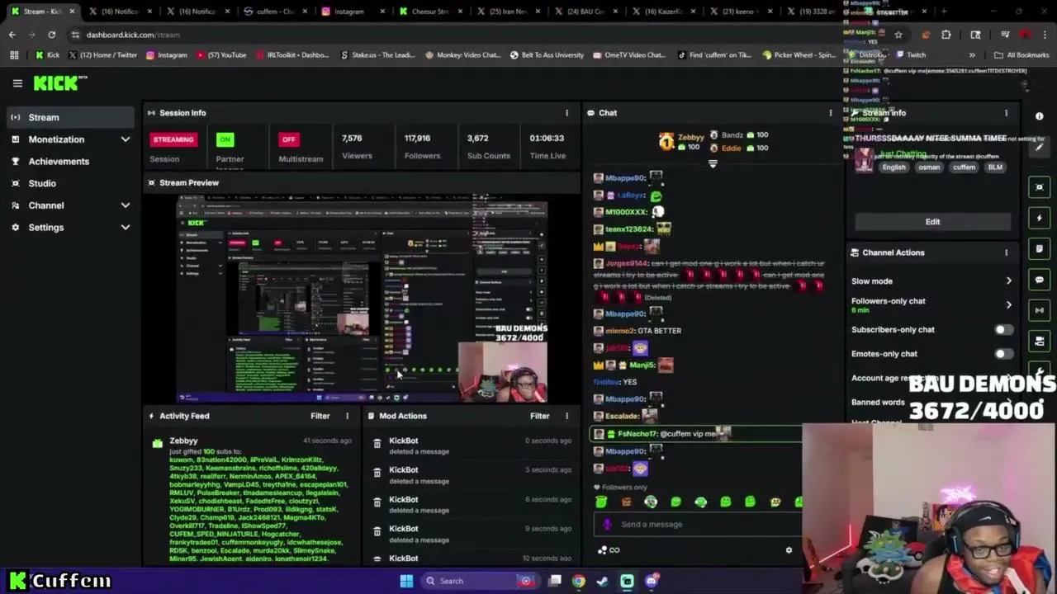Open the browser extensions puzzle icon
The height and width of the screenshot is (594, 1057).
click(946, 35)
